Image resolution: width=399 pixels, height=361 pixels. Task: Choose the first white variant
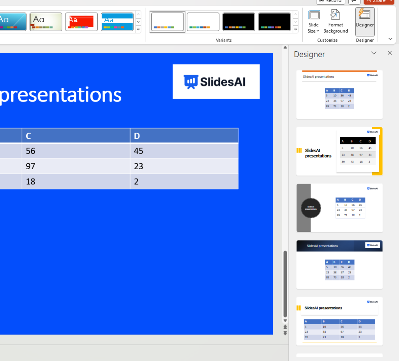click(168, 22)
